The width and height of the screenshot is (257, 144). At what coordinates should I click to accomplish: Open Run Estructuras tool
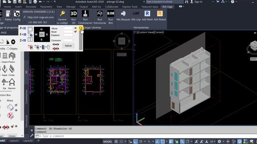100,14
